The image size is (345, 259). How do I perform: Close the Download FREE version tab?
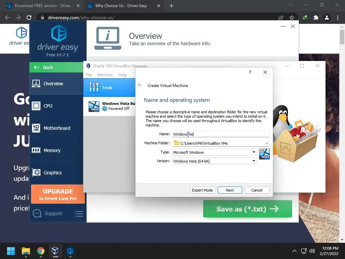(78, 6)
